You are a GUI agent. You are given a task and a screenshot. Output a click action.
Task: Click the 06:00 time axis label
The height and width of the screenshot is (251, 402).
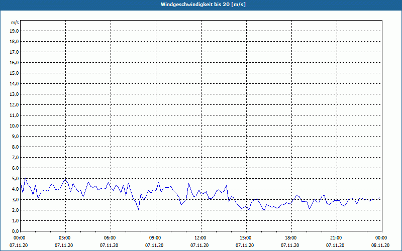[x=110, y=238]
